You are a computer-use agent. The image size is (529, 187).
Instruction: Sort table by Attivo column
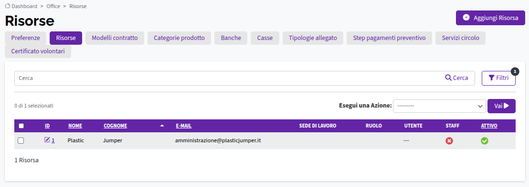coord(489,126)
